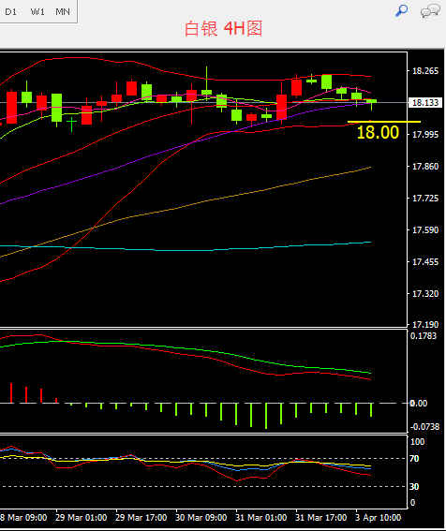
Task: Click the MACD 0.00 zero level label
Action: pos(418,404)
